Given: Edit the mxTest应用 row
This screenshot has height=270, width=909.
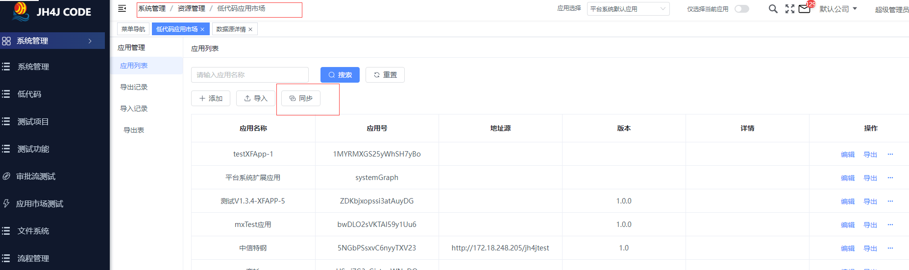Looking at the screenshot, I should [x=848, y=225].
